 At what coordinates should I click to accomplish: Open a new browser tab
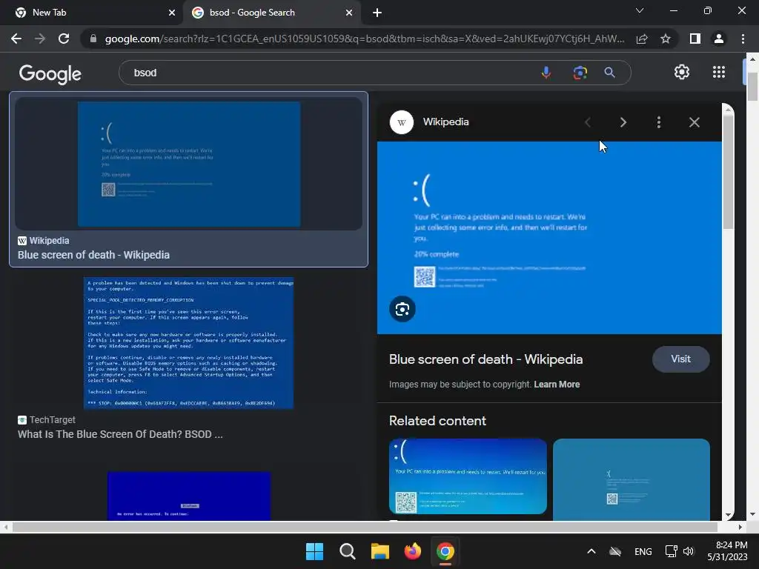coord(377,13)
